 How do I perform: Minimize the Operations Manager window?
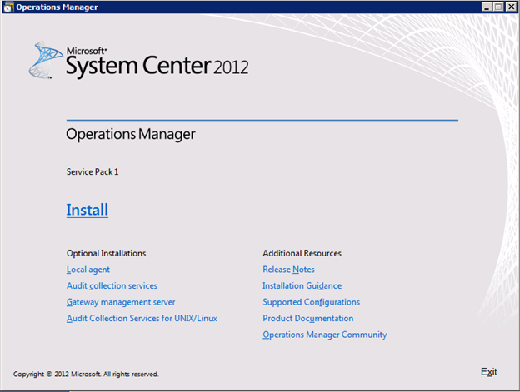point(487,7)
